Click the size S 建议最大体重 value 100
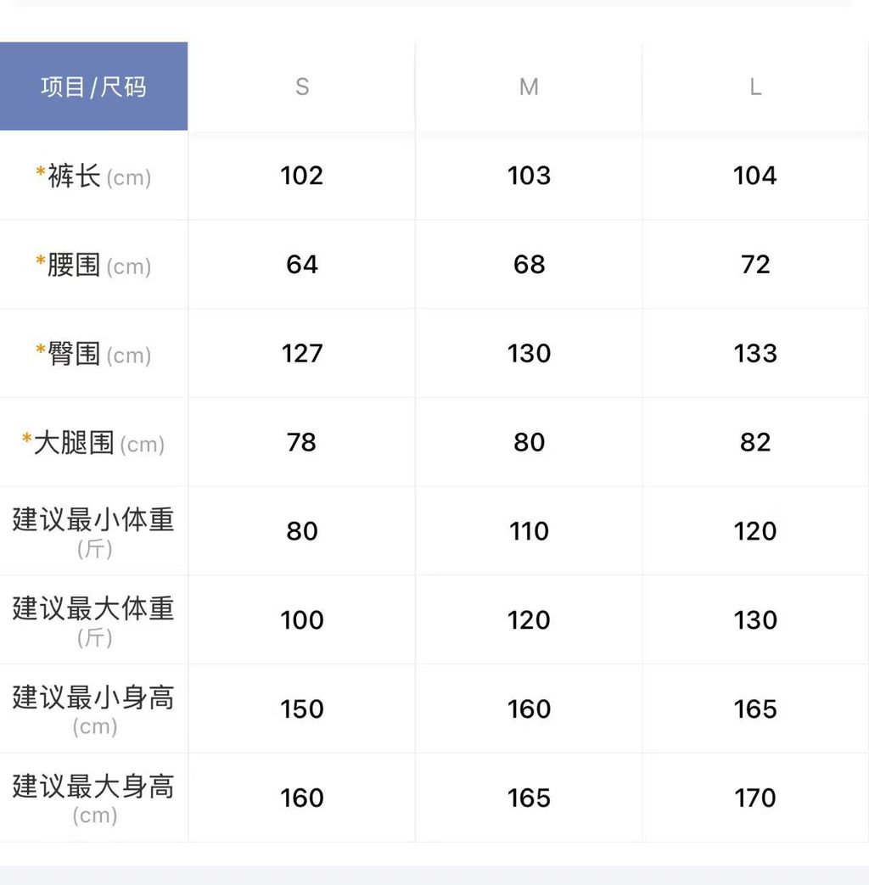 [302, 620]
